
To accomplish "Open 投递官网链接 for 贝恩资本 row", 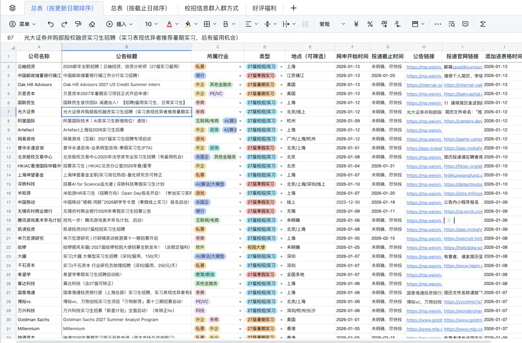I will tap(463, 94).
